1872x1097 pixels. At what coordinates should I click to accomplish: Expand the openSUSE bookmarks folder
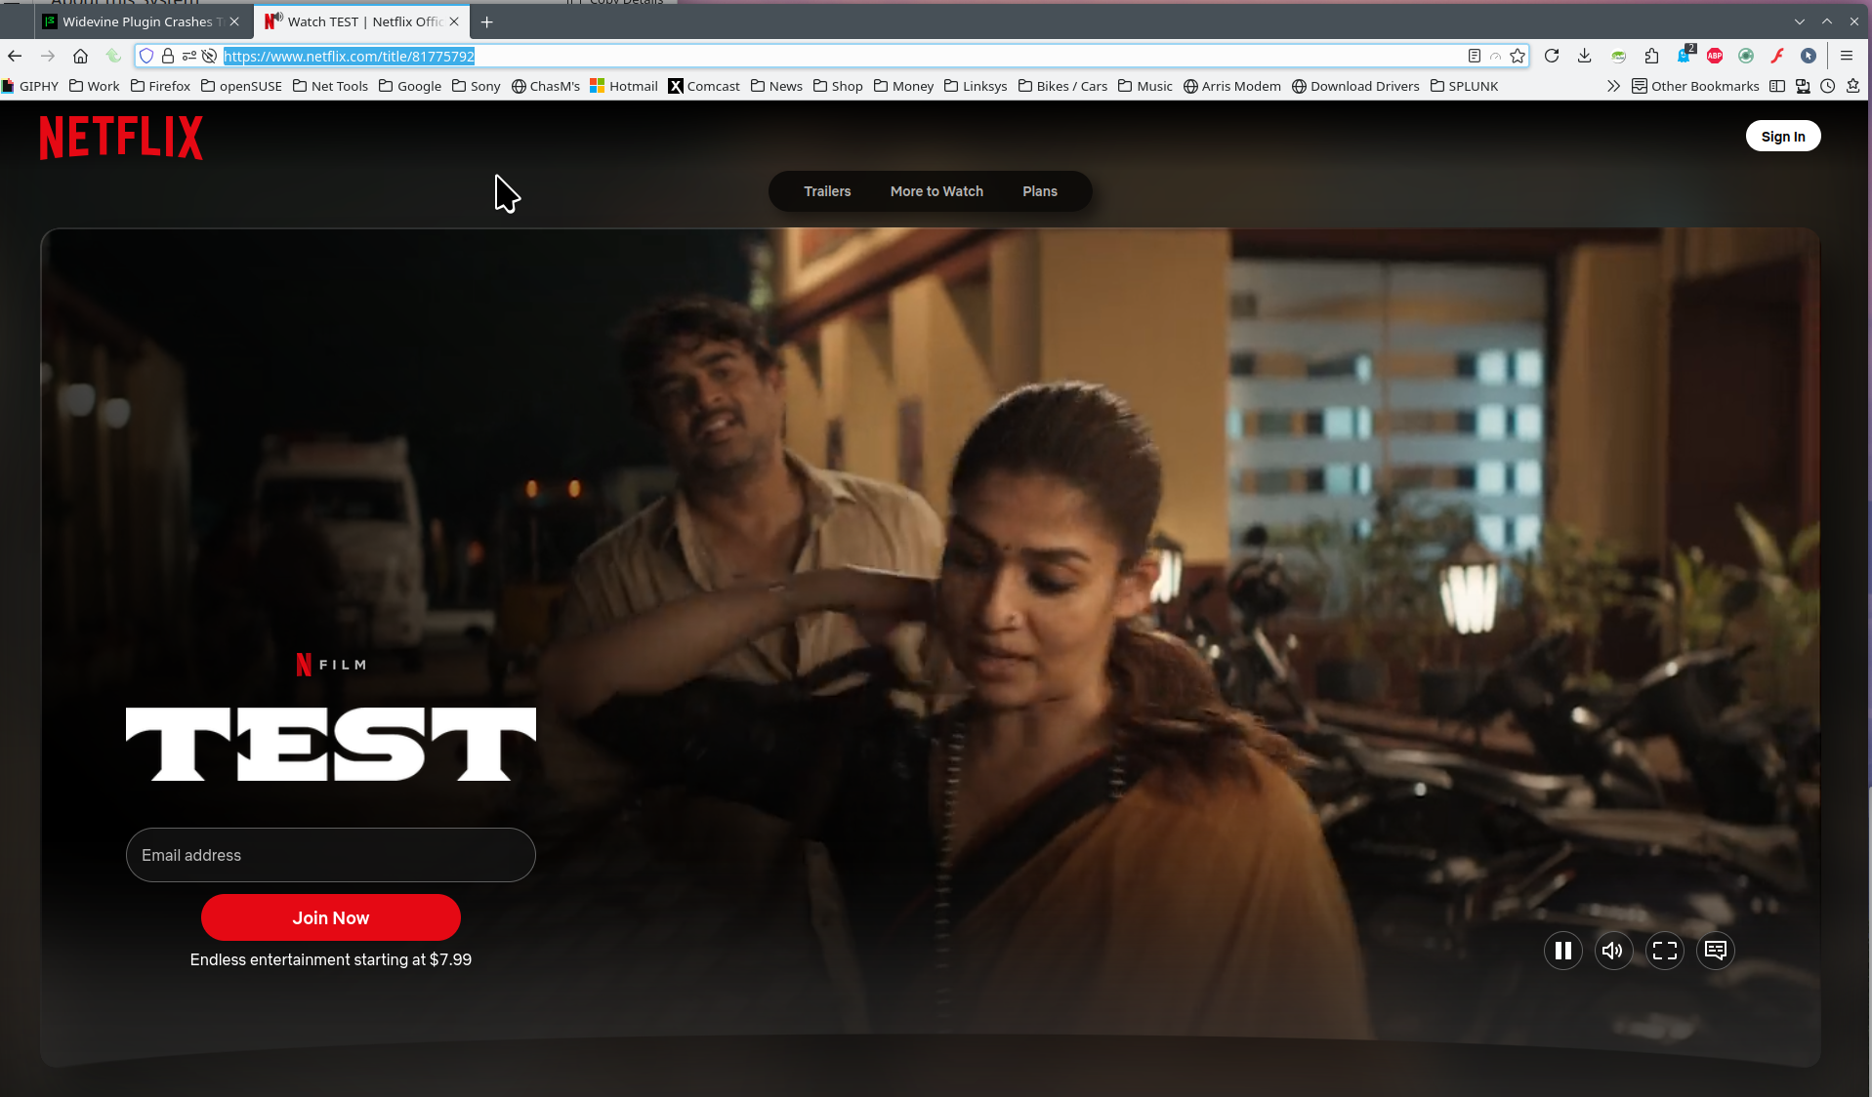[241, 86]
